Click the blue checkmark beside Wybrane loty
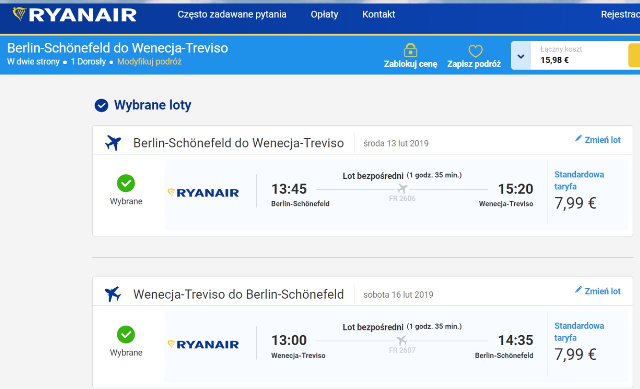 click(x=101, y=106)
